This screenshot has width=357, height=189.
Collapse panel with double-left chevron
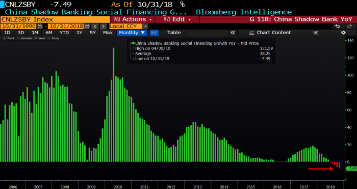point(233,33)
